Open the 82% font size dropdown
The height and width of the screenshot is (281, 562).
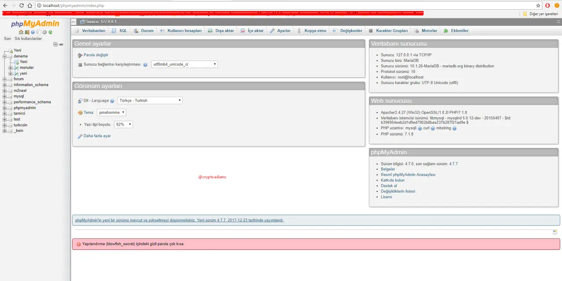(123, 125)
